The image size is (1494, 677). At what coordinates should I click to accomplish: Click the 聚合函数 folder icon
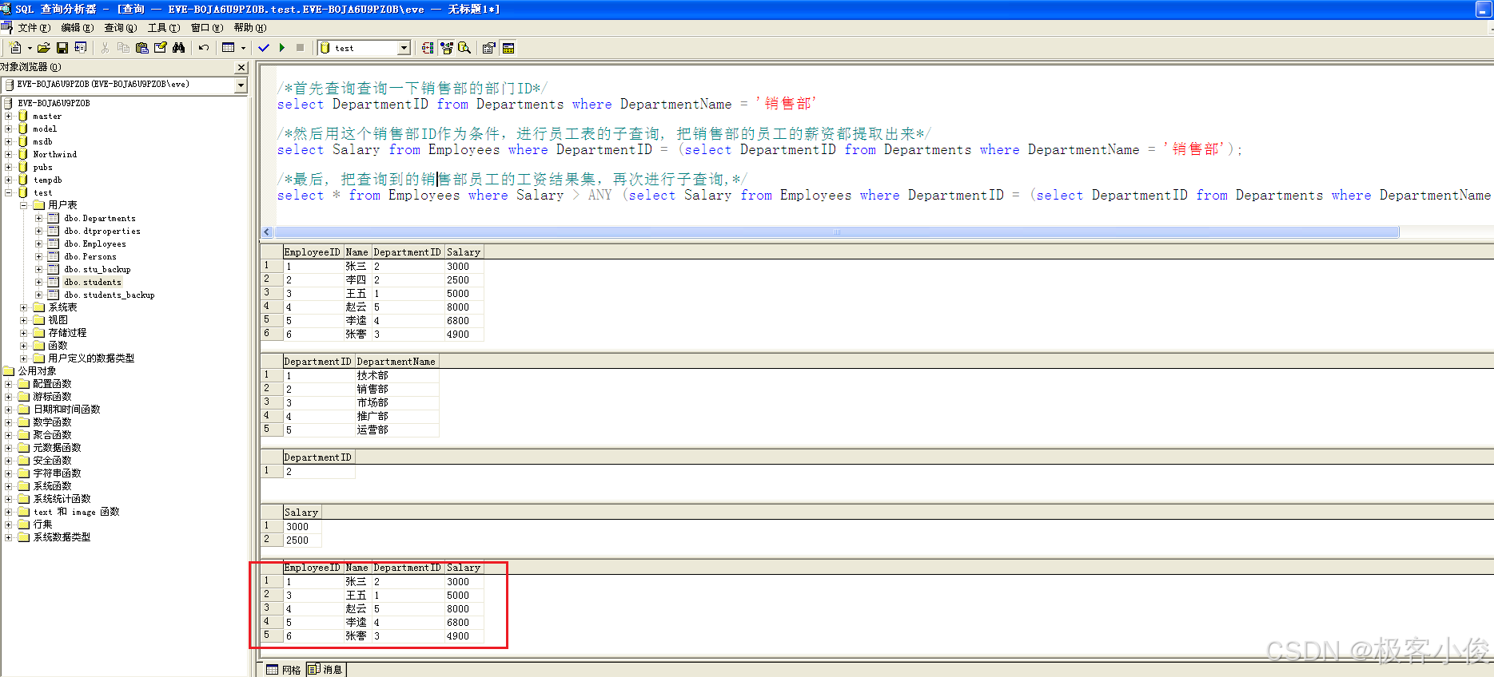pyautogui.click(x=24, y=435)
